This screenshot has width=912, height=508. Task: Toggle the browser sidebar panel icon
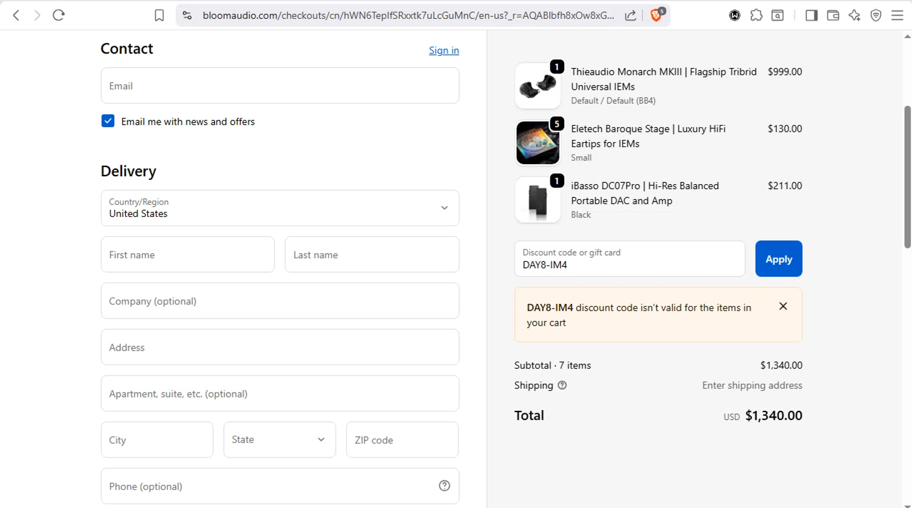pyautogui.click(x=811, y=15)
